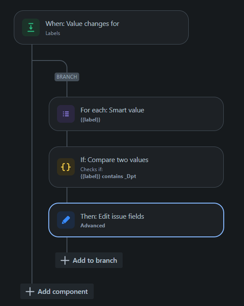This screenshot has height=306, width=244.
Task: Click the connector line between If and Then
Action: (x=67, y=195)
